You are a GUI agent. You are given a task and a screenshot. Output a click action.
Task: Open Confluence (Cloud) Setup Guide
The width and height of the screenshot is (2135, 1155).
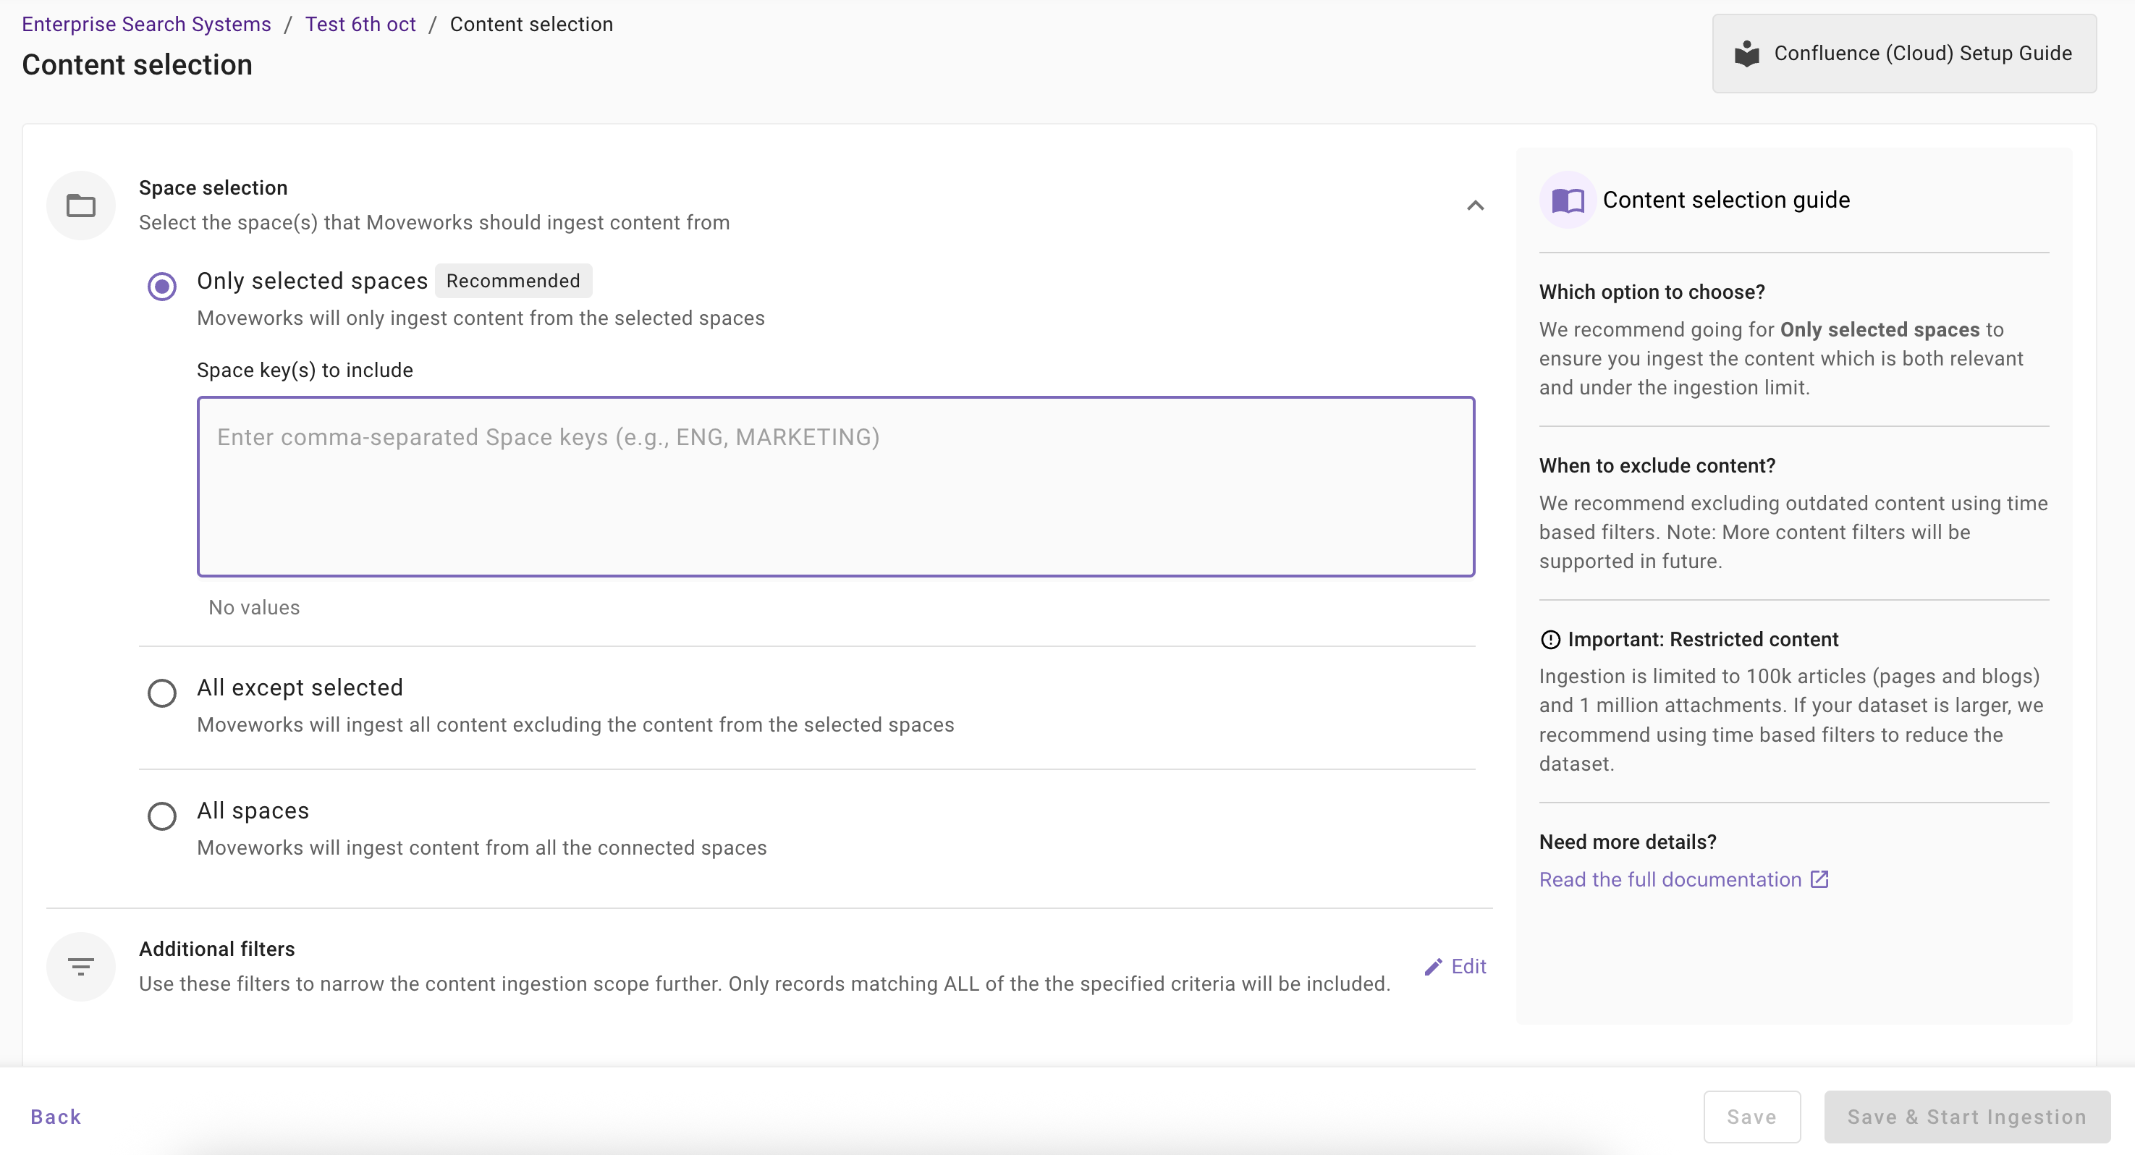1903,54
